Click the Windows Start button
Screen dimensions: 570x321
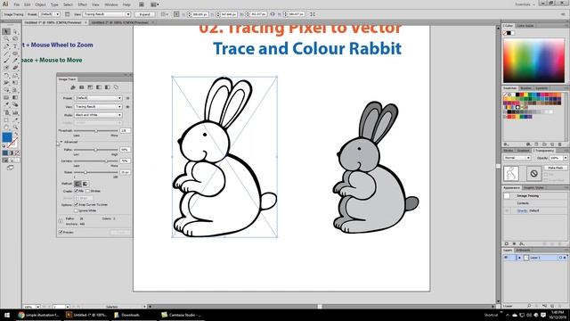coord(7,315)
